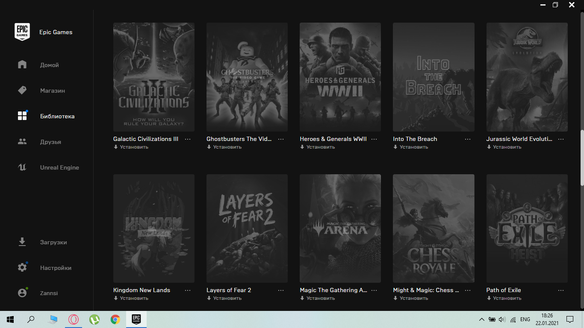Open options dots for Kingdom New Lands

pos(188,290)
